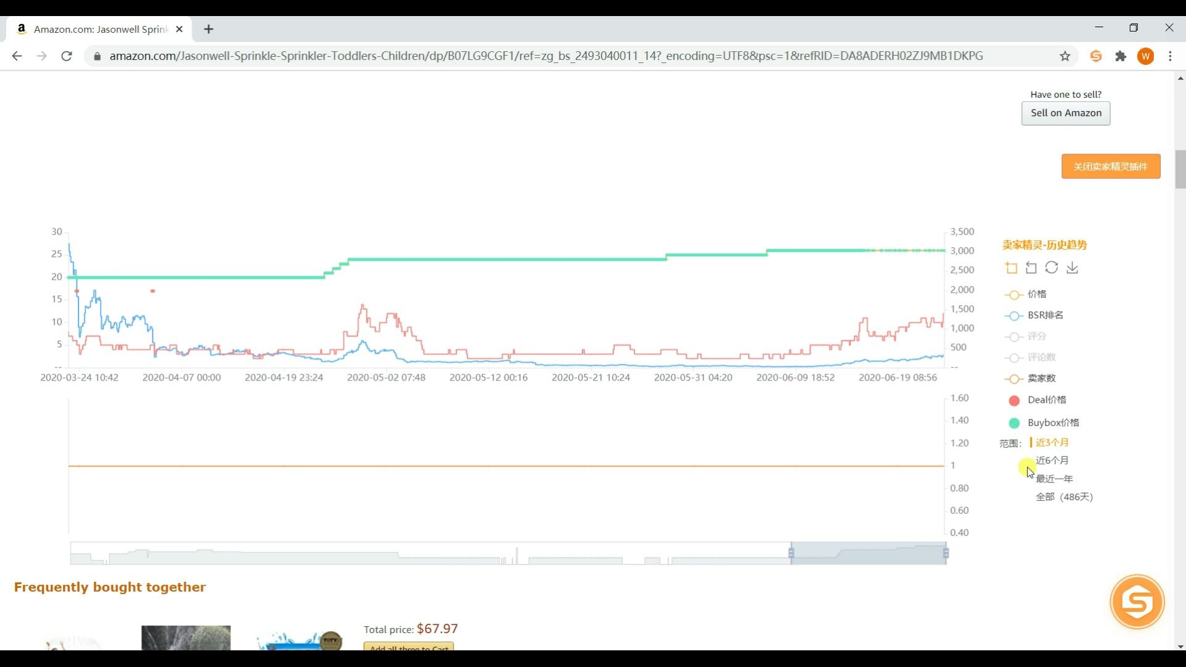Download the trend chart as image
This screenshot has height=667, width=1186.
point(1072,267)
